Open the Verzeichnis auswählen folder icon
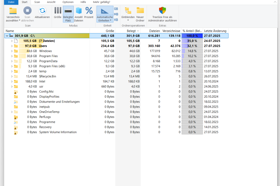280x186 pixels. [13, 11]
